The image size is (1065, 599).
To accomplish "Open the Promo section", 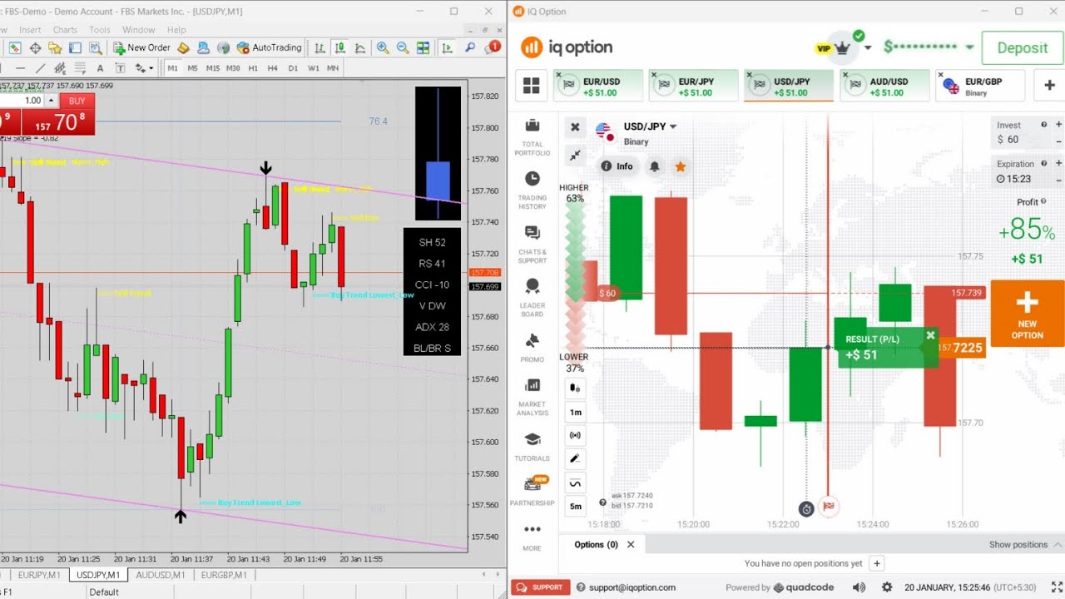I will point(532,349).
